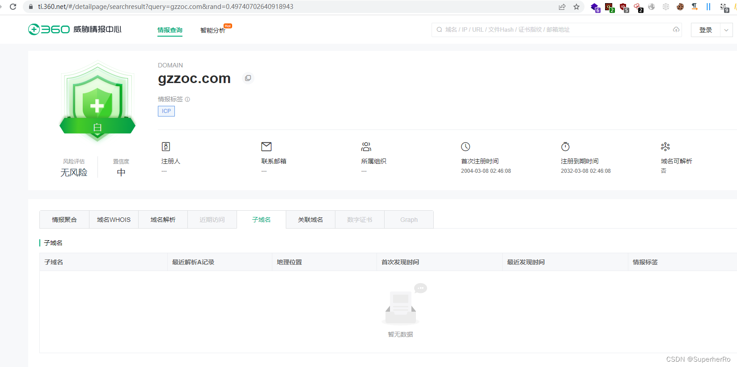The width and height of the screenshot is (737, 367).
Task: Click the upload cloud icon in search box
Action: tap(676, 29)
